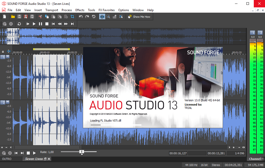
Task: Click Record in the top transport toolbar
Action: pos(11,24)
